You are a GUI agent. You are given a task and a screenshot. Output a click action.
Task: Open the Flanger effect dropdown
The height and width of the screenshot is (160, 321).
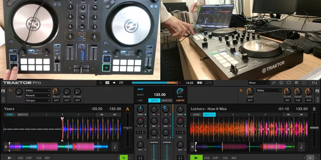38,100
